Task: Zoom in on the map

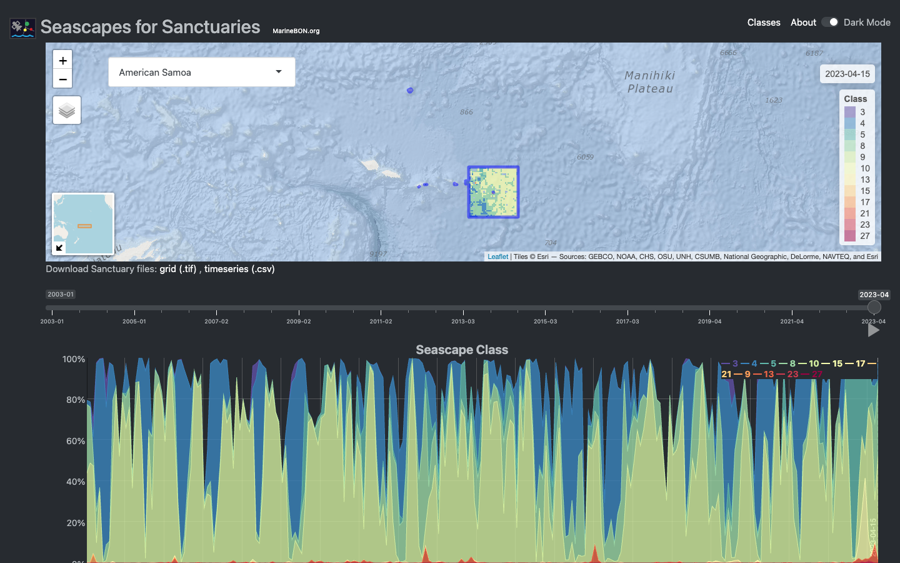Action: [62, 60]
